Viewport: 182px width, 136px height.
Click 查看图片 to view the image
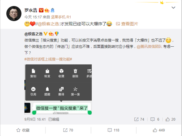(x=127, y=24)
